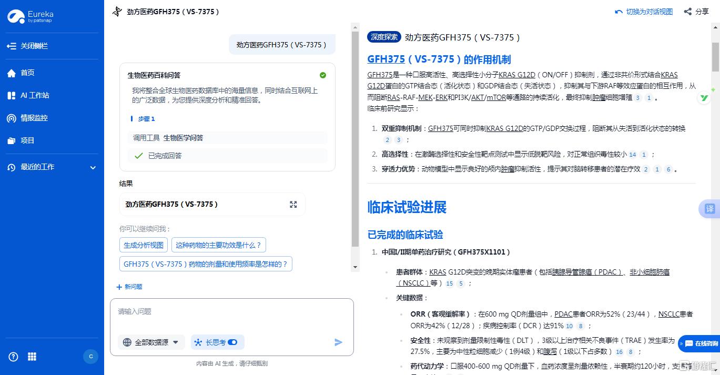Click the 切换为对话视图 link

point(644,11)
